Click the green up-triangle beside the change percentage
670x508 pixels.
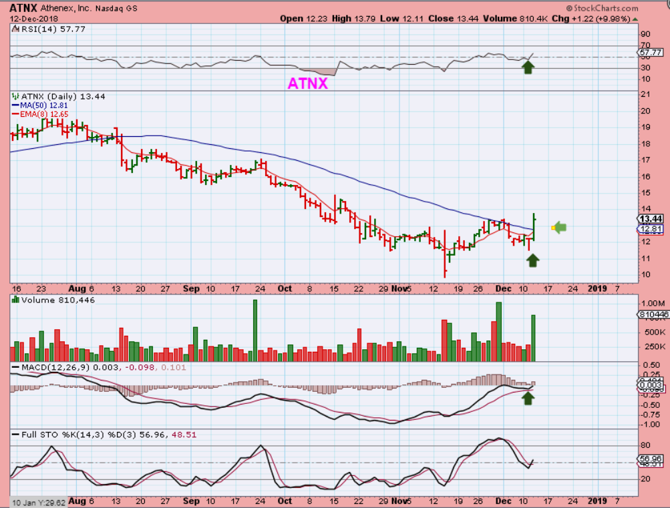coord(635,19)
